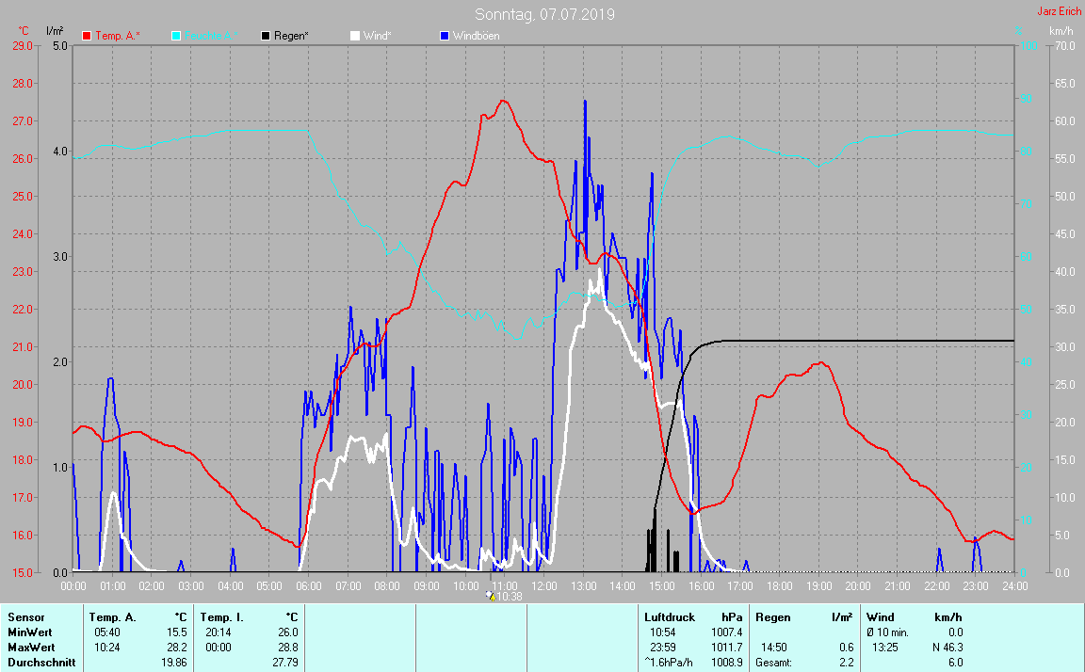
Task: Click the 12:00 time axis label
Action: 543,586
